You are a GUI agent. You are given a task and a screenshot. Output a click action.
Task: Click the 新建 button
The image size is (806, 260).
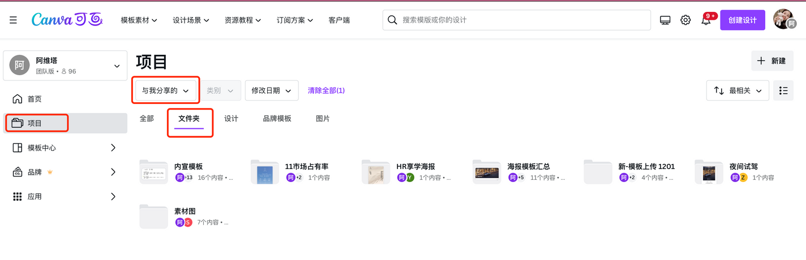click(x=773, y=60)
